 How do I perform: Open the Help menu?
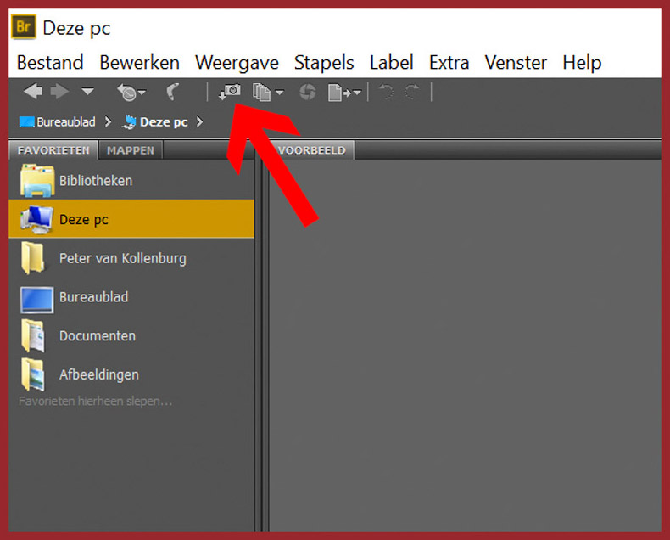(x=582, y=63)
